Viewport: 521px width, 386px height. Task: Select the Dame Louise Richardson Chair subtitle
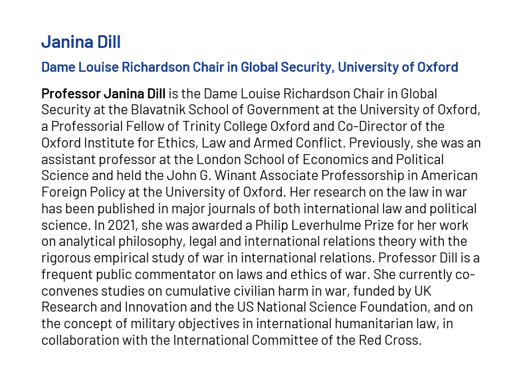[250, 67]
